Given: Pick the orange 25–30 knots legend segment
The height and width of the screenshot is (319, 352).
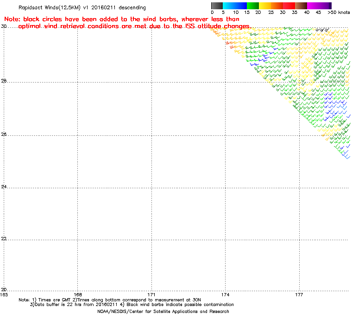Looking at the screenshot, I should [x=277, y=6].
